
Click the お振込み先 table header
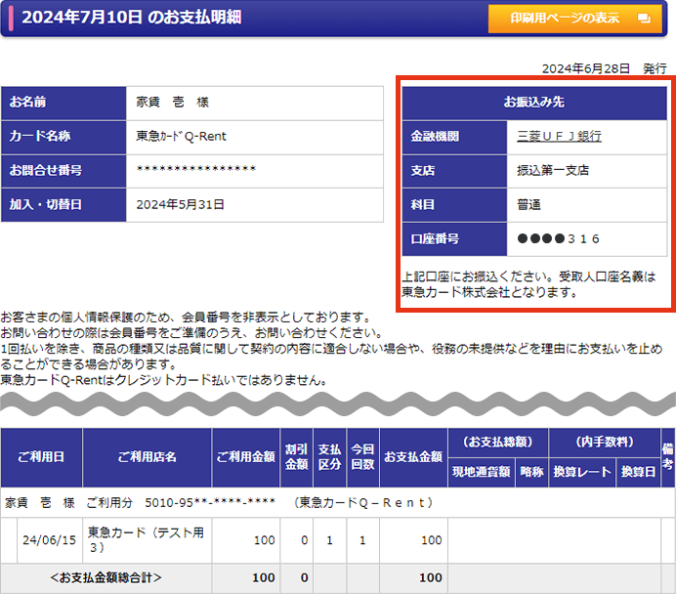coord(534,102)
